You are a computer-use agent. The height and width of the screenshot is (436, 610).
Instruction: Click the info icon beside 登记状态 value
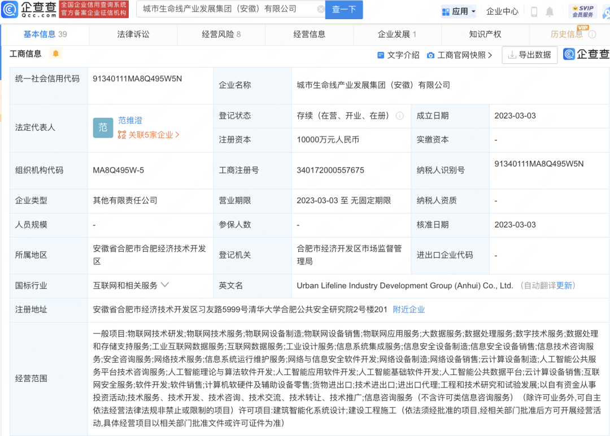click(400, 116)
